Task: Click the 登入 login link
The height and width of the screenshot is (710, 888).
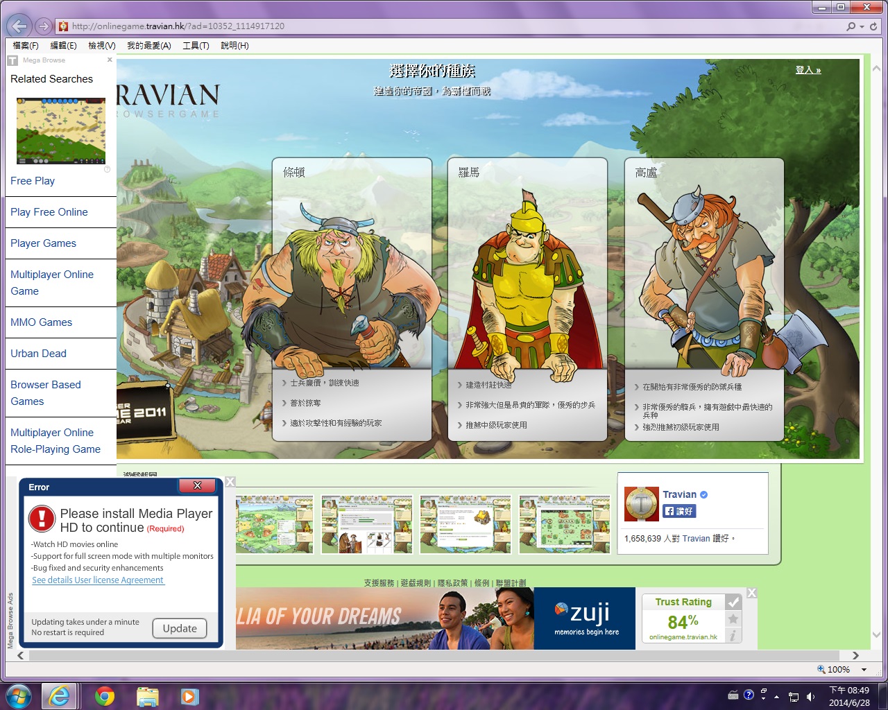Action: (808, 70)
